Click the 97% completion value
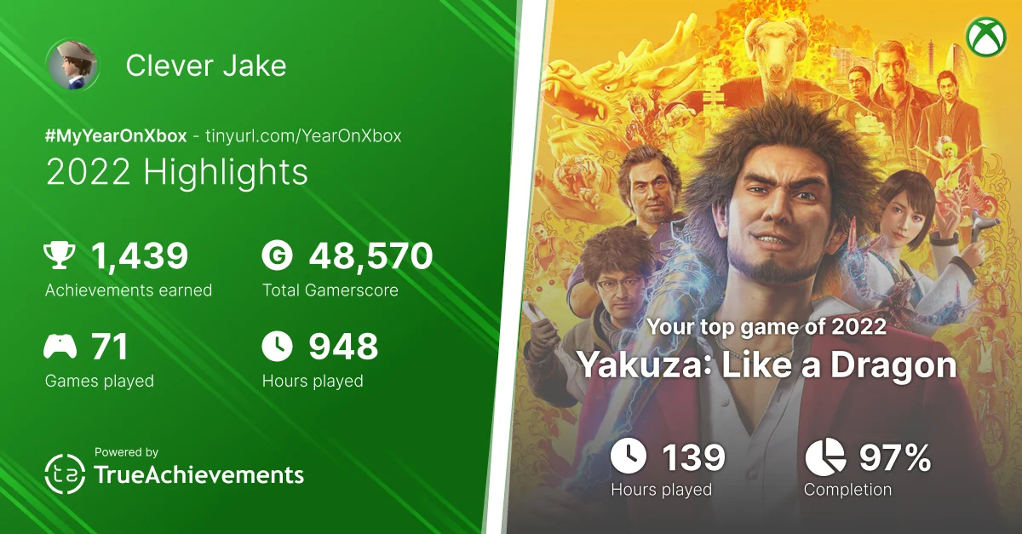 [894, 458]
